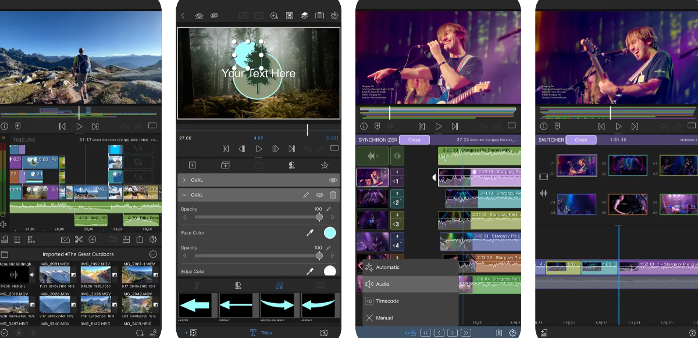The height and width of the screenshot is (338, 698).
Task: Expand the collapsed OVAL layer
Action: tap(184, 180)
